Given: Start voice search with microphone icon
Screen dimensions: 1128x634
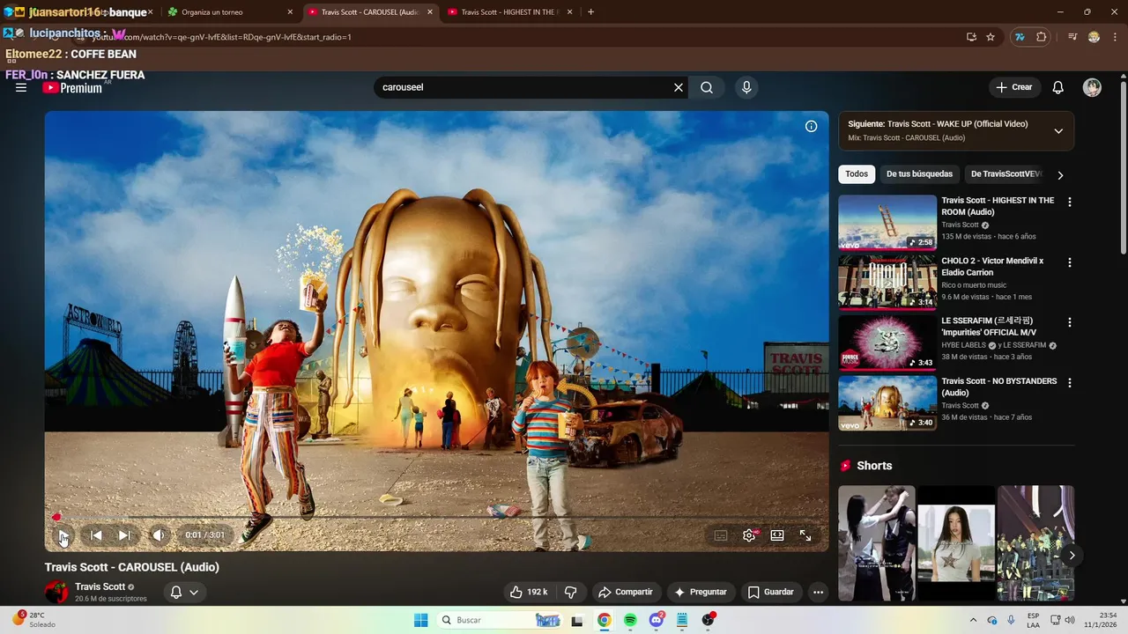Looking at the screenshot, I should [746, 87].
